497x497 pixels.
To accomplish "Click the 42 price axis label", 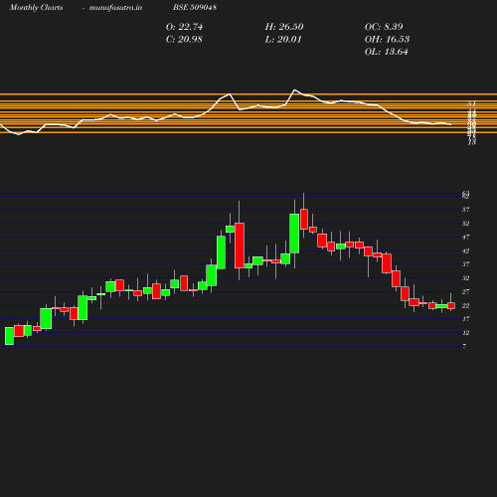I will point(466,250).
